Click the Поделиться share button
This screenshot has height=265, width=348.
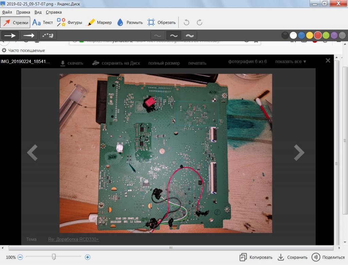pyautogui.click(x=328, y=257)
